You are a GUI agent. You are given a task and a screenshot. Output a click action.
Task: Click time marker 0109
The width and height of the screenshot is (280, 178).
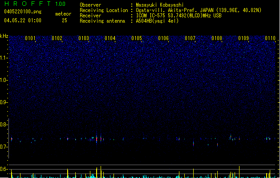(x=243, y=38)
